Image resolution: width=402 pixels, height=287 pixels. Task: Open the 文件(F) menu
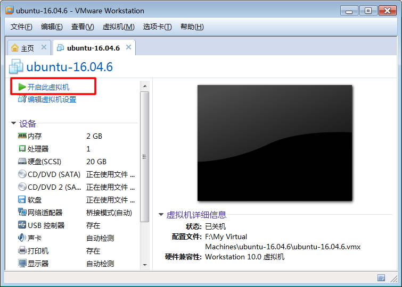pyautogui.click(x=21, y=27)
